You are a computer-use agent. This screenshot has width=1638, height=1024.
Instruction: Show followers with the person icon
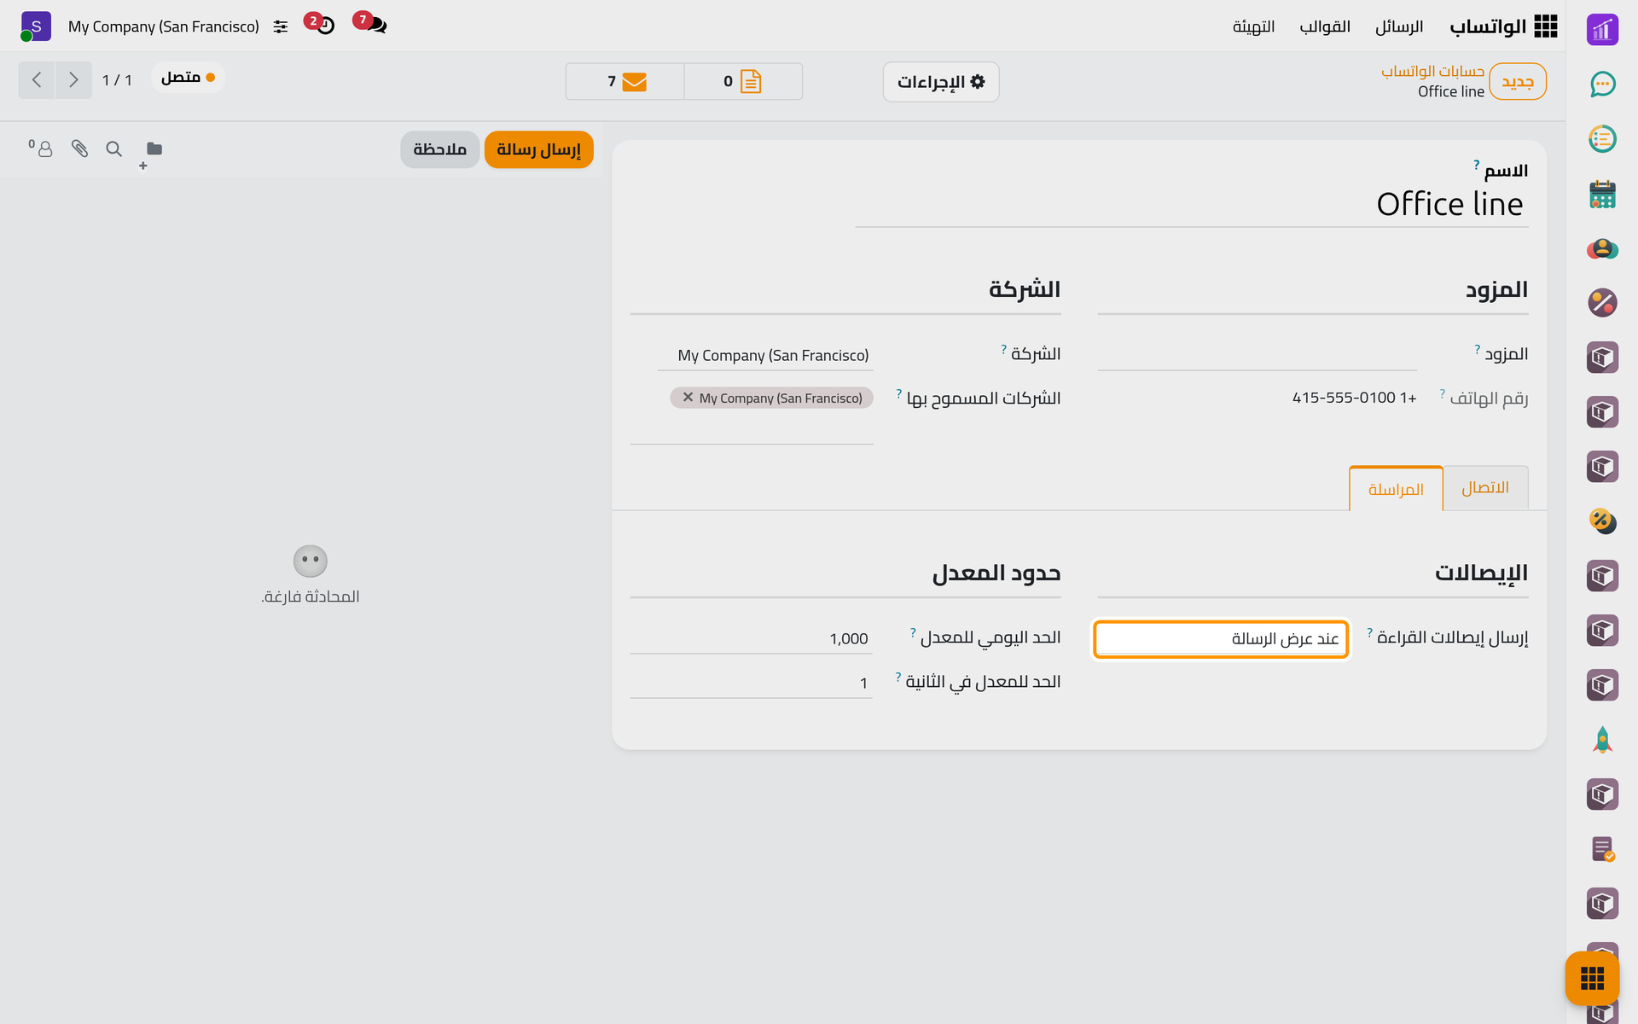click(x=41, y=148)
